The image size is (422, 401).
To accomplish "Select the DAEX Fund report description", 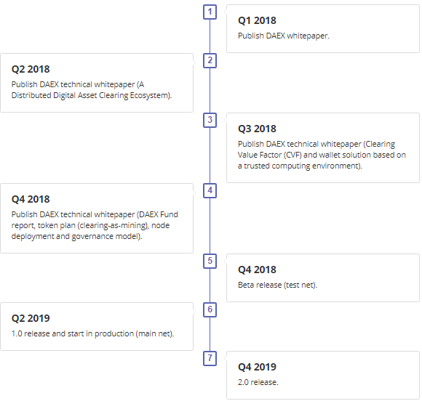I will tap(95, 225).
